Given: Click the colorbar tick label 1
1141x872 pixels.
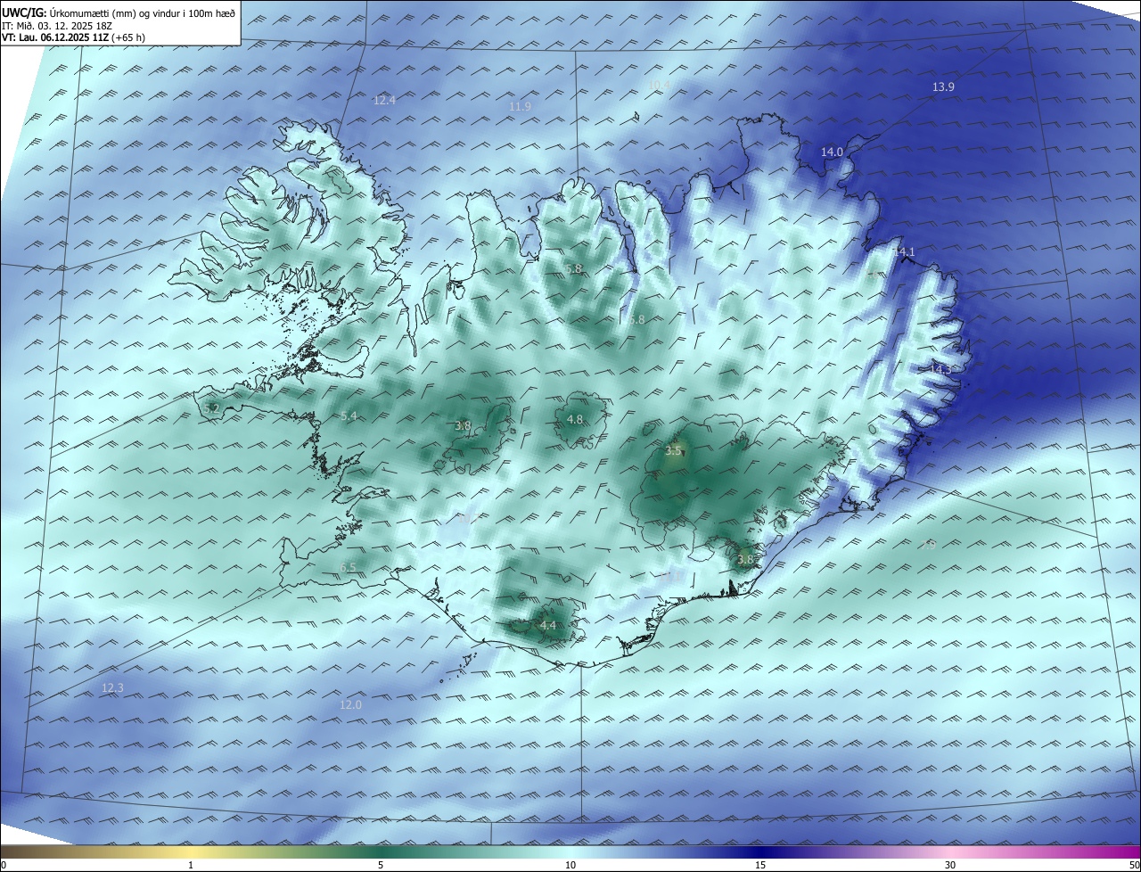Looking at the screenshot, I should coord(191,865).
